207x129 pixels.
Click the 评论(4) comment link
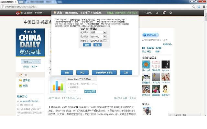[x=133, y=98]
